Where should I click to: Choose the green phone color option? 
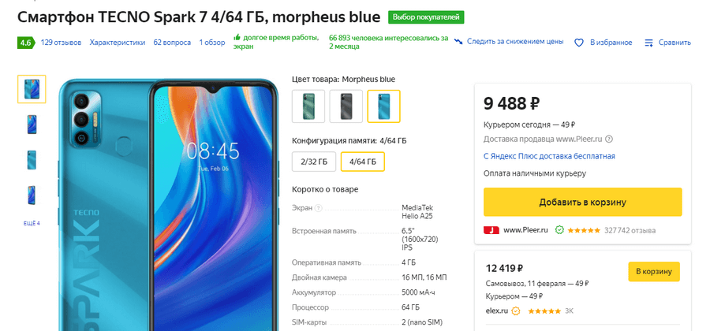tap(308, 106)
